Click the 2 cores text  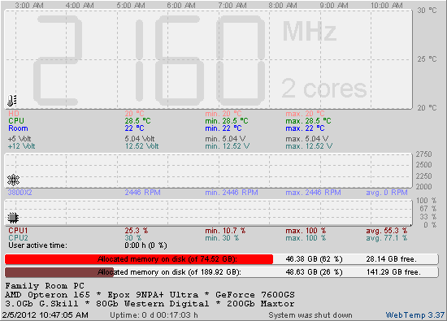[323, 89]
